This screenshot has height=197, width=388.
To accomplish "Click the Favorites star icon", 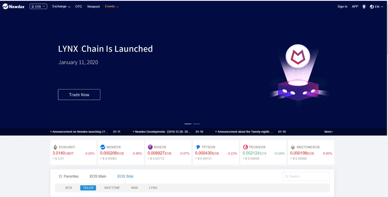I will [60, 176].
